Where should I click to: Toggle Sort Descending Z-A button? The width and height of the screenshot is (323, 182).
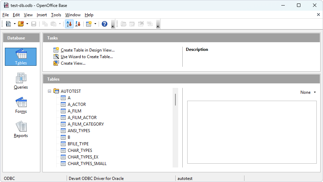tap(78, 24)
